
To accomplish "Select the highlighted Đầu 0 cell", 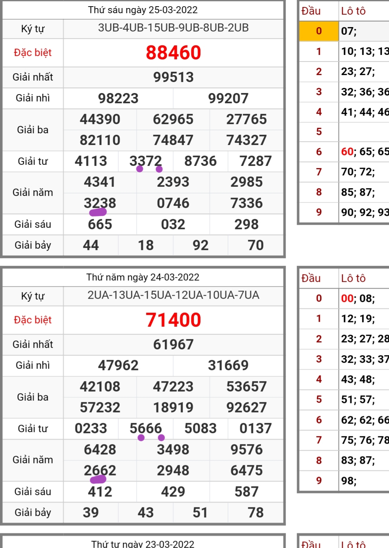I will 319,31.
